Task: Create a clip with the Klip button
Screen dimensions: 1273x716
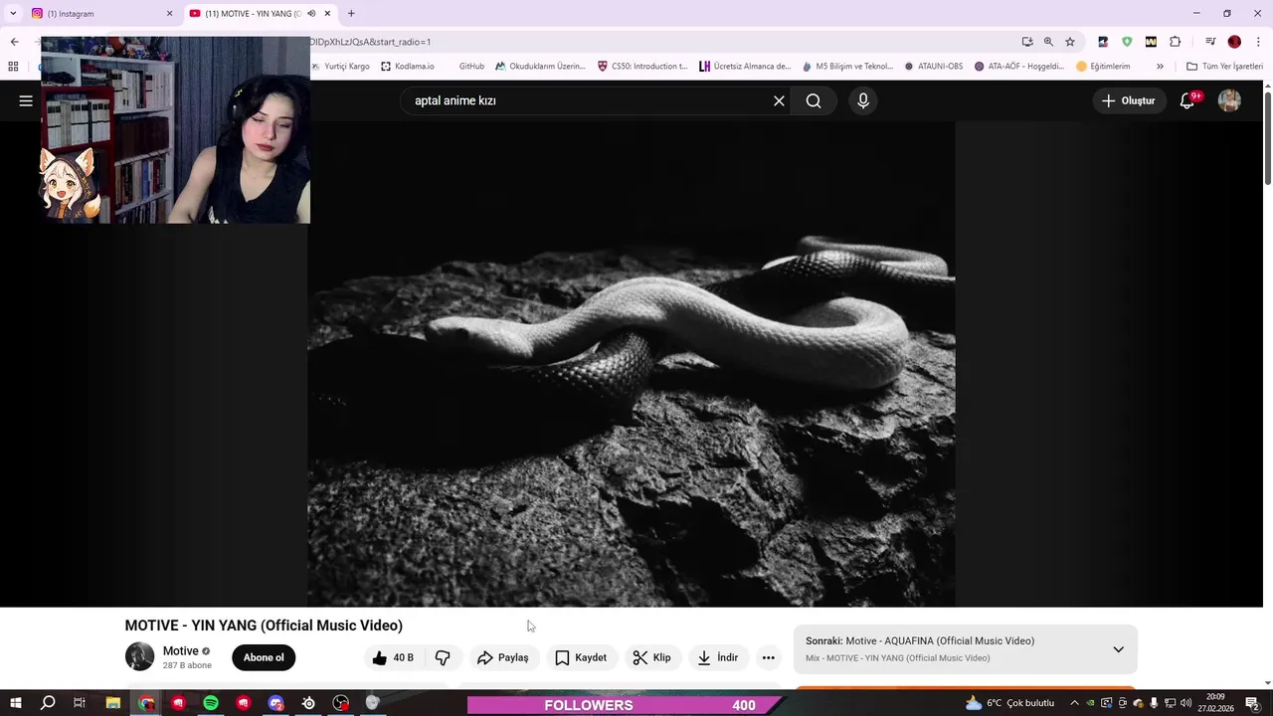Action: point(652,657)
